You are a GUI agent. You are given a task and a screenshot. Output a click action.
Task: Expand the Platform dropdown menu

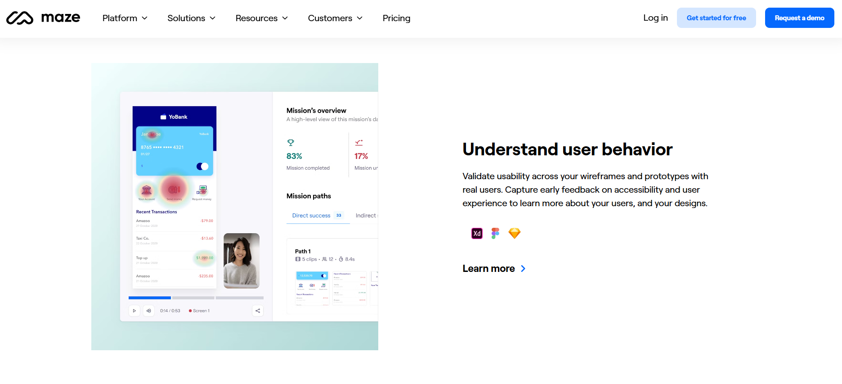pyautogui.click(x=125, y=18)
